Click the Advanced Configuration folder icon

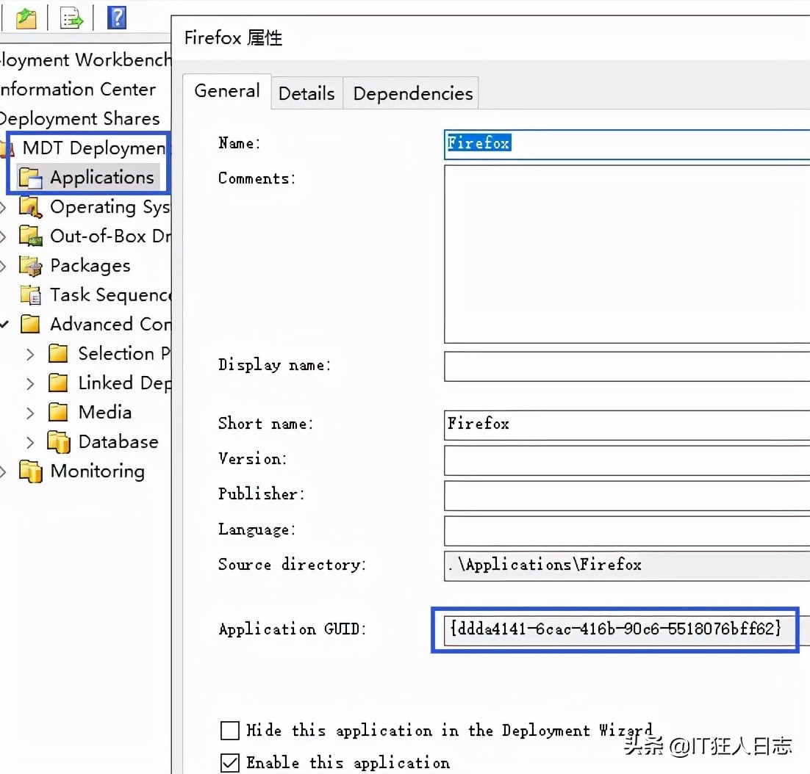[x=30, y=324]
